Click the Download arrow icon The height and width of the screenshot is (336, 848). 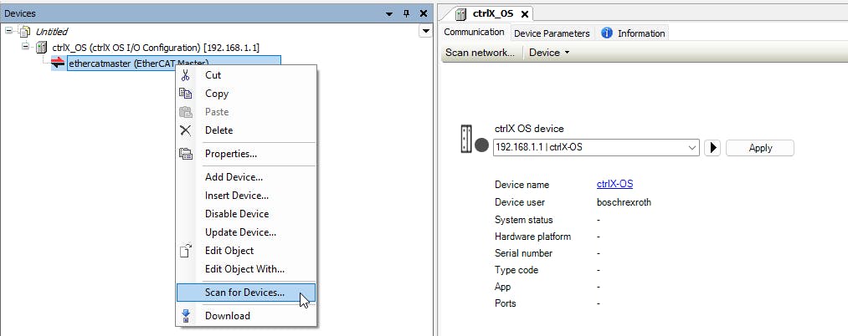click(186, 316)
